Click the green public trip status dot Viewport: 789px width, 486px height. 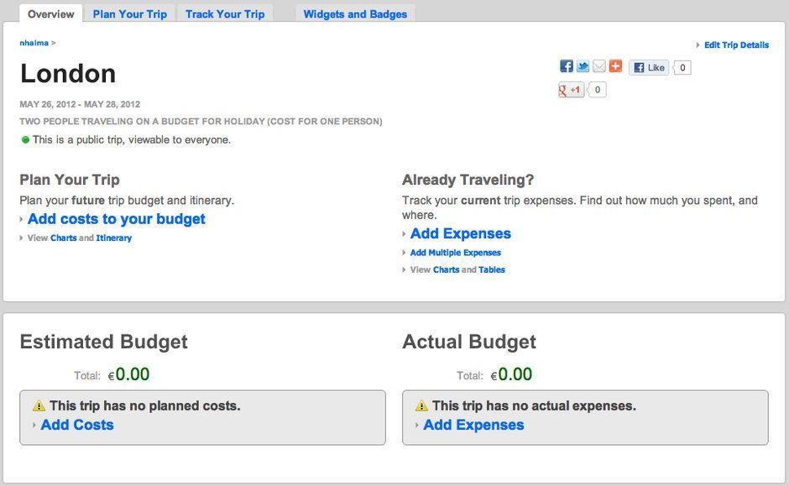click(x=25, y=140)
